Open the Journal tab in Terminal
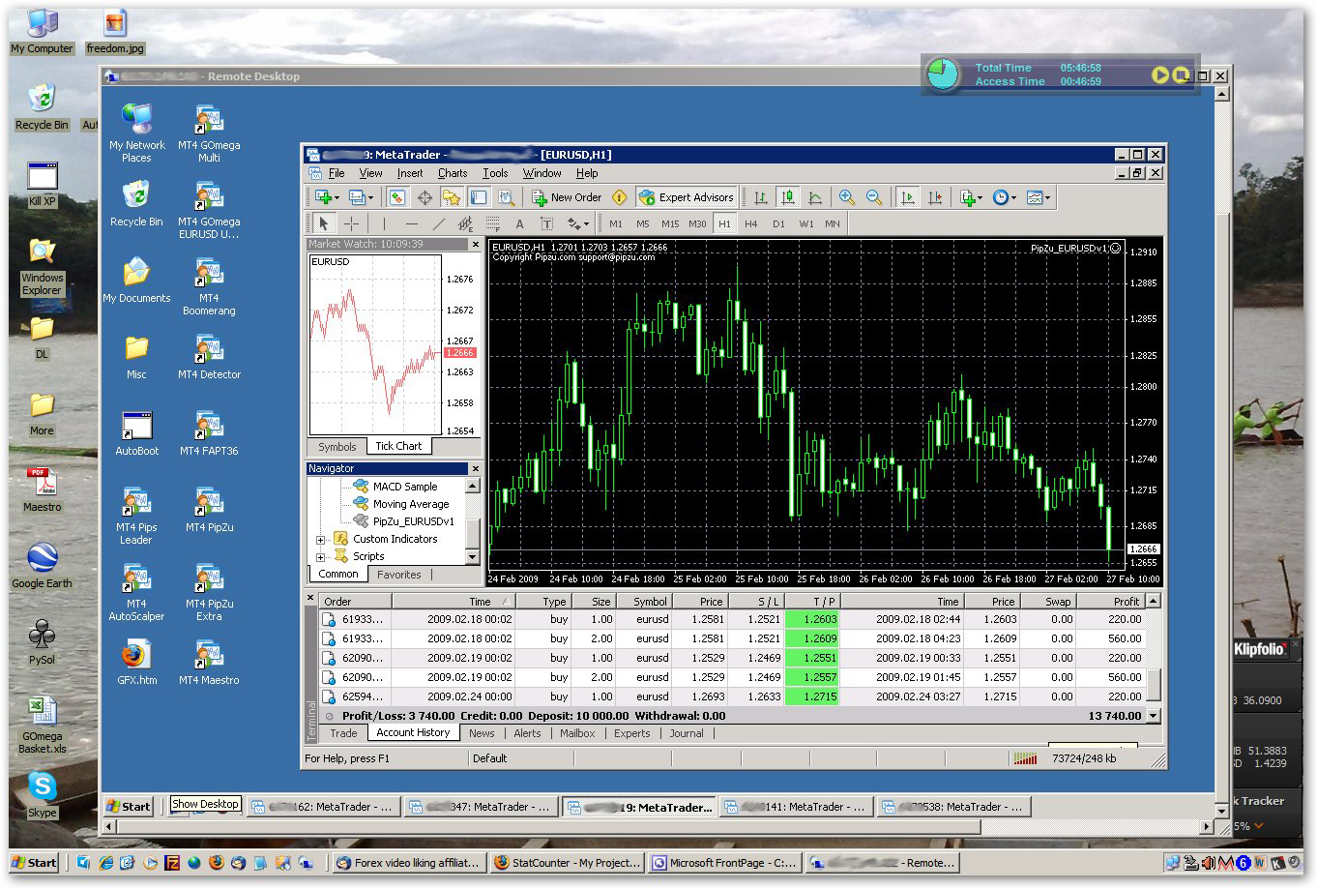Image resolution: width=1317 pixels, height=889 pixels. [687, 733]
